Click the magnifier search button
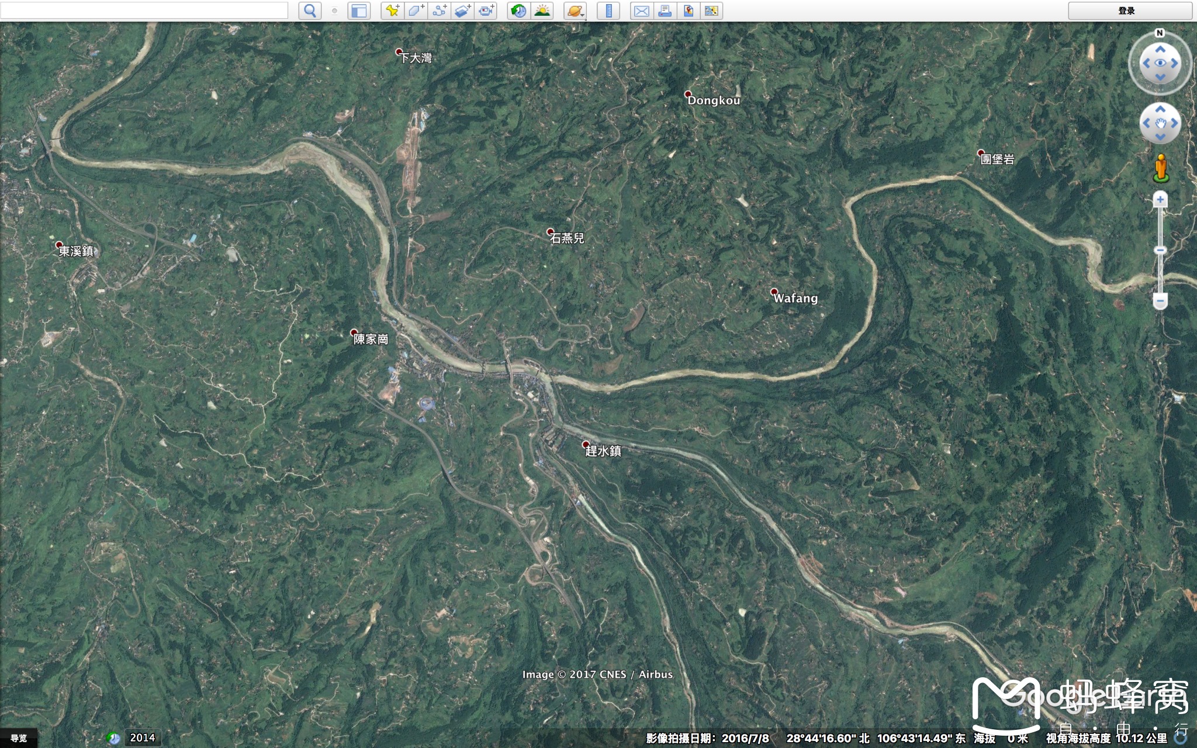1197x748 pixels. coord(310,11)
